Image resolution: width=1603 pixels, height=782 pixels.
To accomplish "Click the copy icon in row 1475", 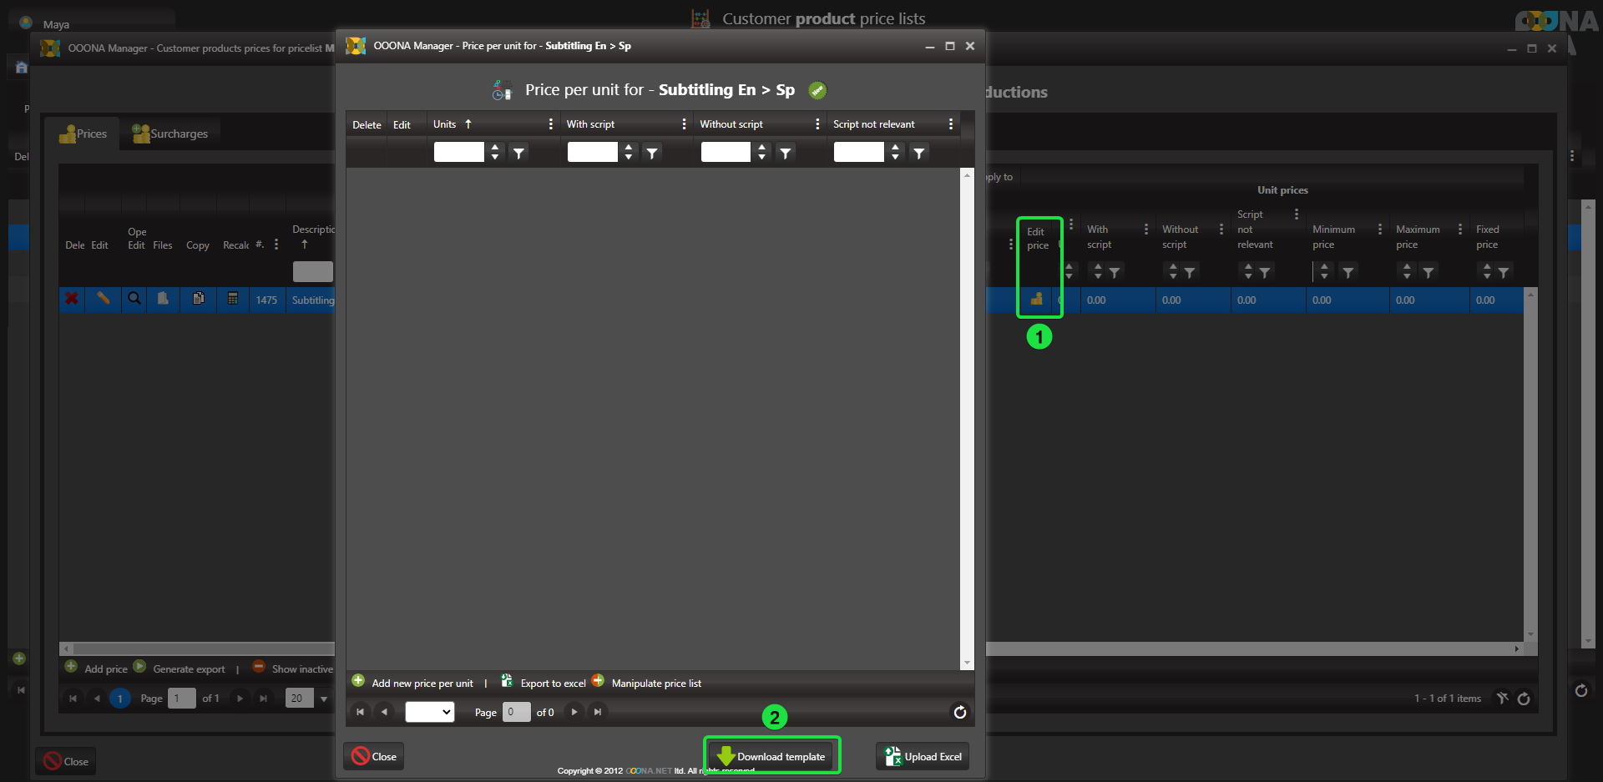I will [x=198, y=299].
